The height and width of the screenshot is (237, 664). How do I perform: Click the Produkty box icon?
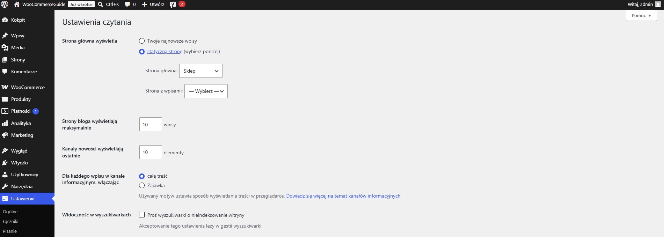[5, 99]
